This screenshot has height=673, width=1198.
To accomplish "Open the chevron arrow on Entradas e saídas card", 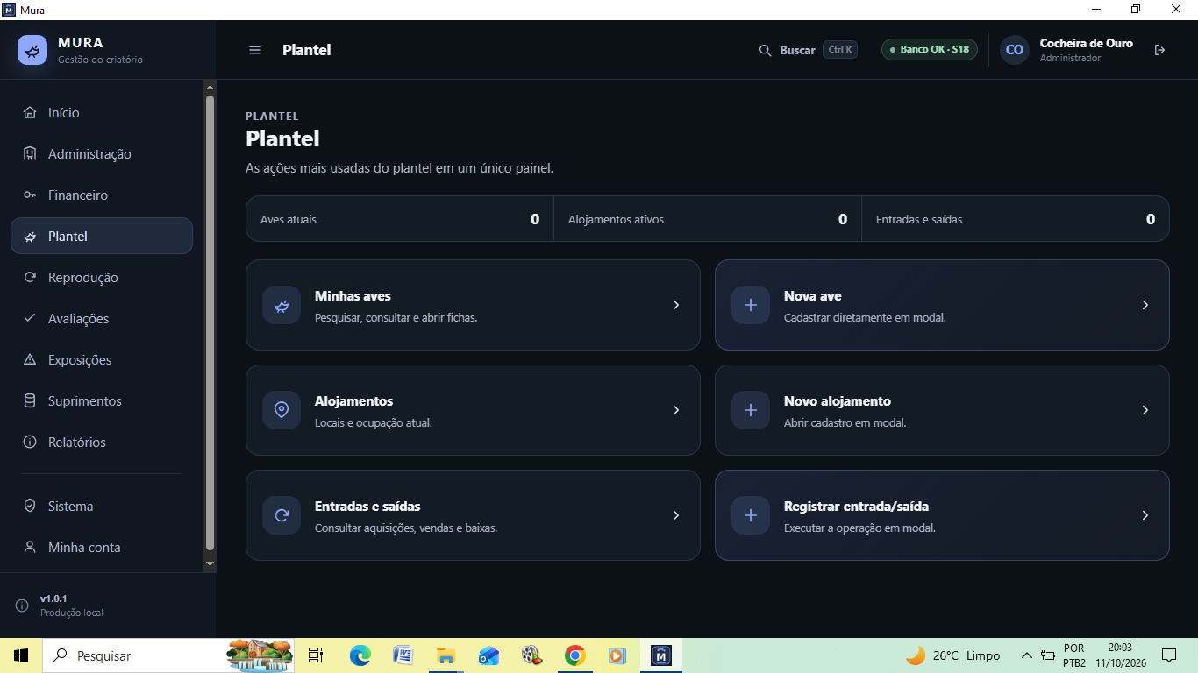I will (676, 515).
